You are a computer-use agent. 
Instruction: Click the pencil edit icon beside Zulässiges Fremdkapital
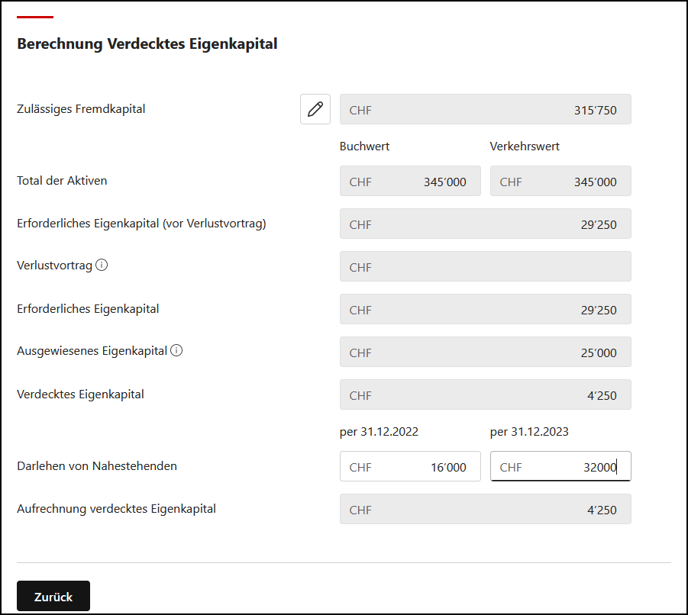(x=315, y=109)
